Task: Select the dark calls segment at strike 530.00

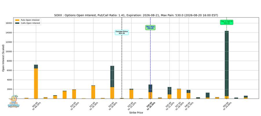Action: (x=150, y=88)
